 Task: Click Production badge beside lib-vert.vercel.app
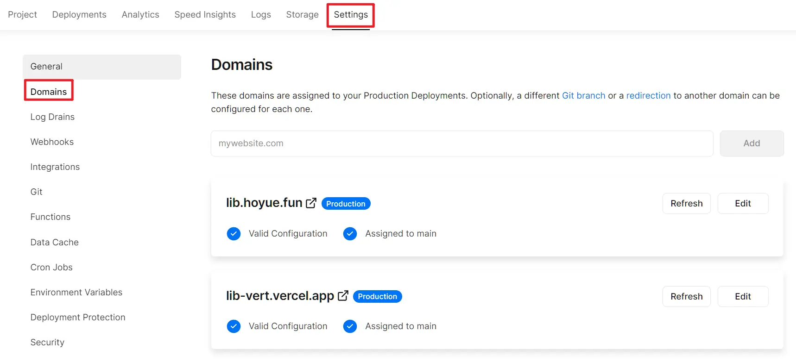377,296
